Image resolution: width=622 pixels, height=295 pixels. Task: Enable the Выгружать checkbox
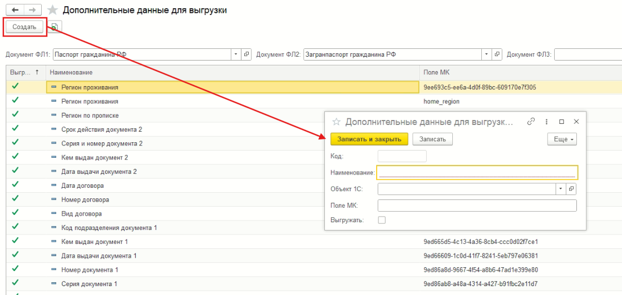pyautogui.click(x=382, y=220)
